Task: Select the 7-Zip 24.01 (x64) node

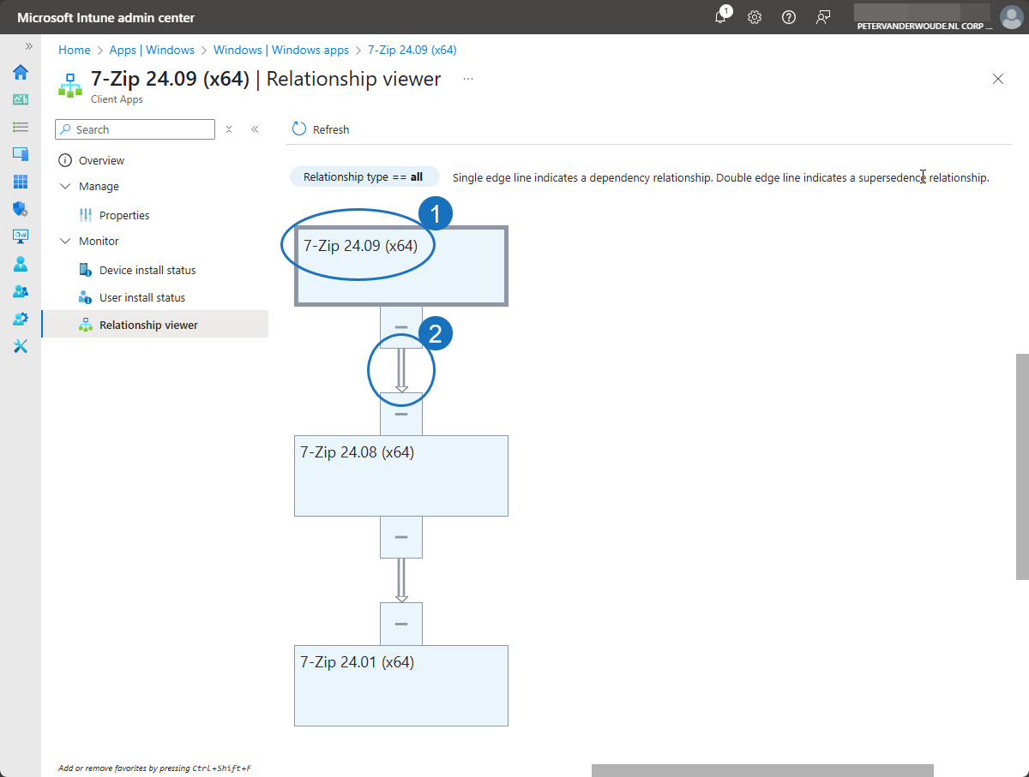Action: click(x=401, y=685)
